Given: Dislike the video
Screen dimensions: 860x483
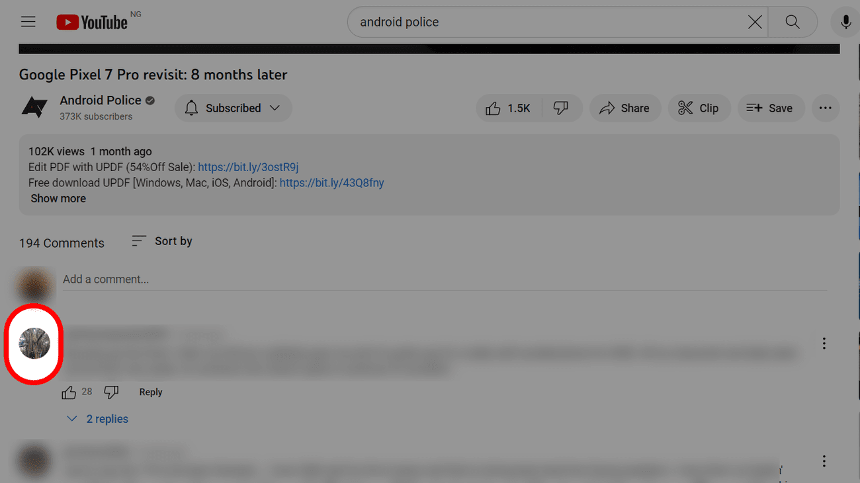Looking at the screenshot, I should [x=561, y=108].
